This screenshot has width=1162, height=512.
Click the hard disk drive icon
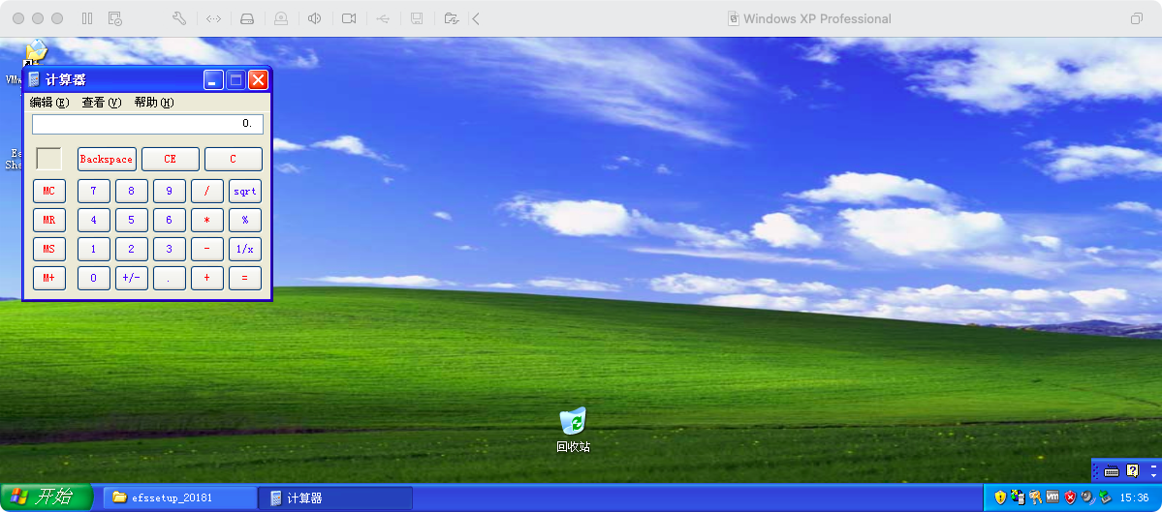click(x=247, y=18)
